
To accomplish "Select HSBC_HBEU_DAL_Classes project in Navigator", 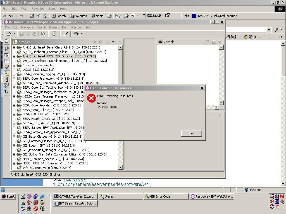I will tap(55, 163).
